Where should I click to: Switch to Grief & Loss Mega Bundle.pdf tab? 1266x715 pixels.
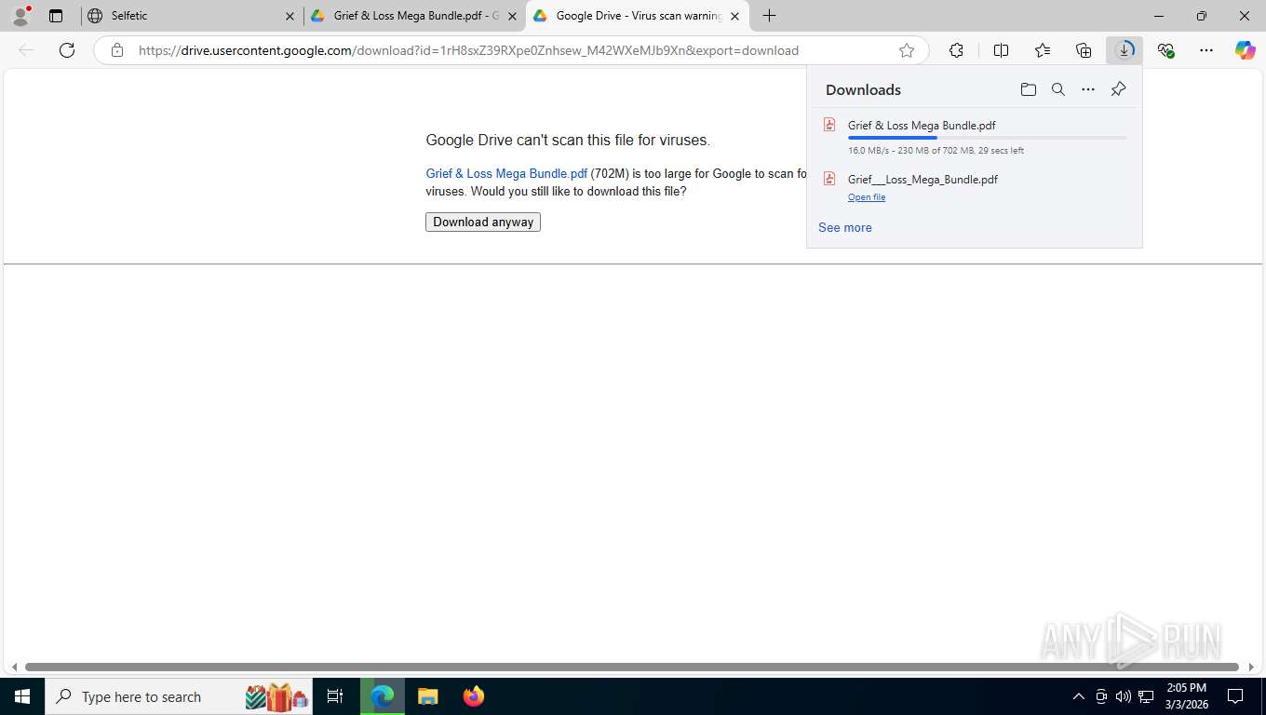coord(414,16)
